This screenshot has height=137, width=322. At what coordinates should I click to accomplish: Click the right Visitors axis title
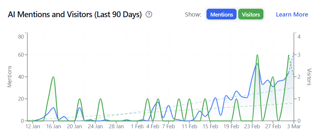(309, 77)
